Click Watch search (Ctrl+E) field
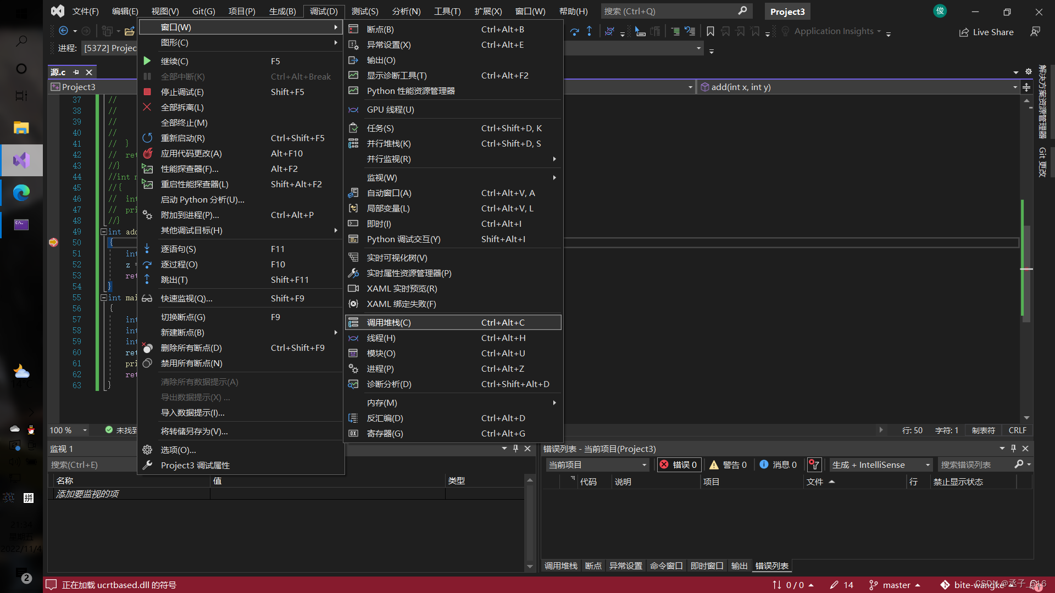This screenshot has width=1055, height=593. (x=92, y=465)
